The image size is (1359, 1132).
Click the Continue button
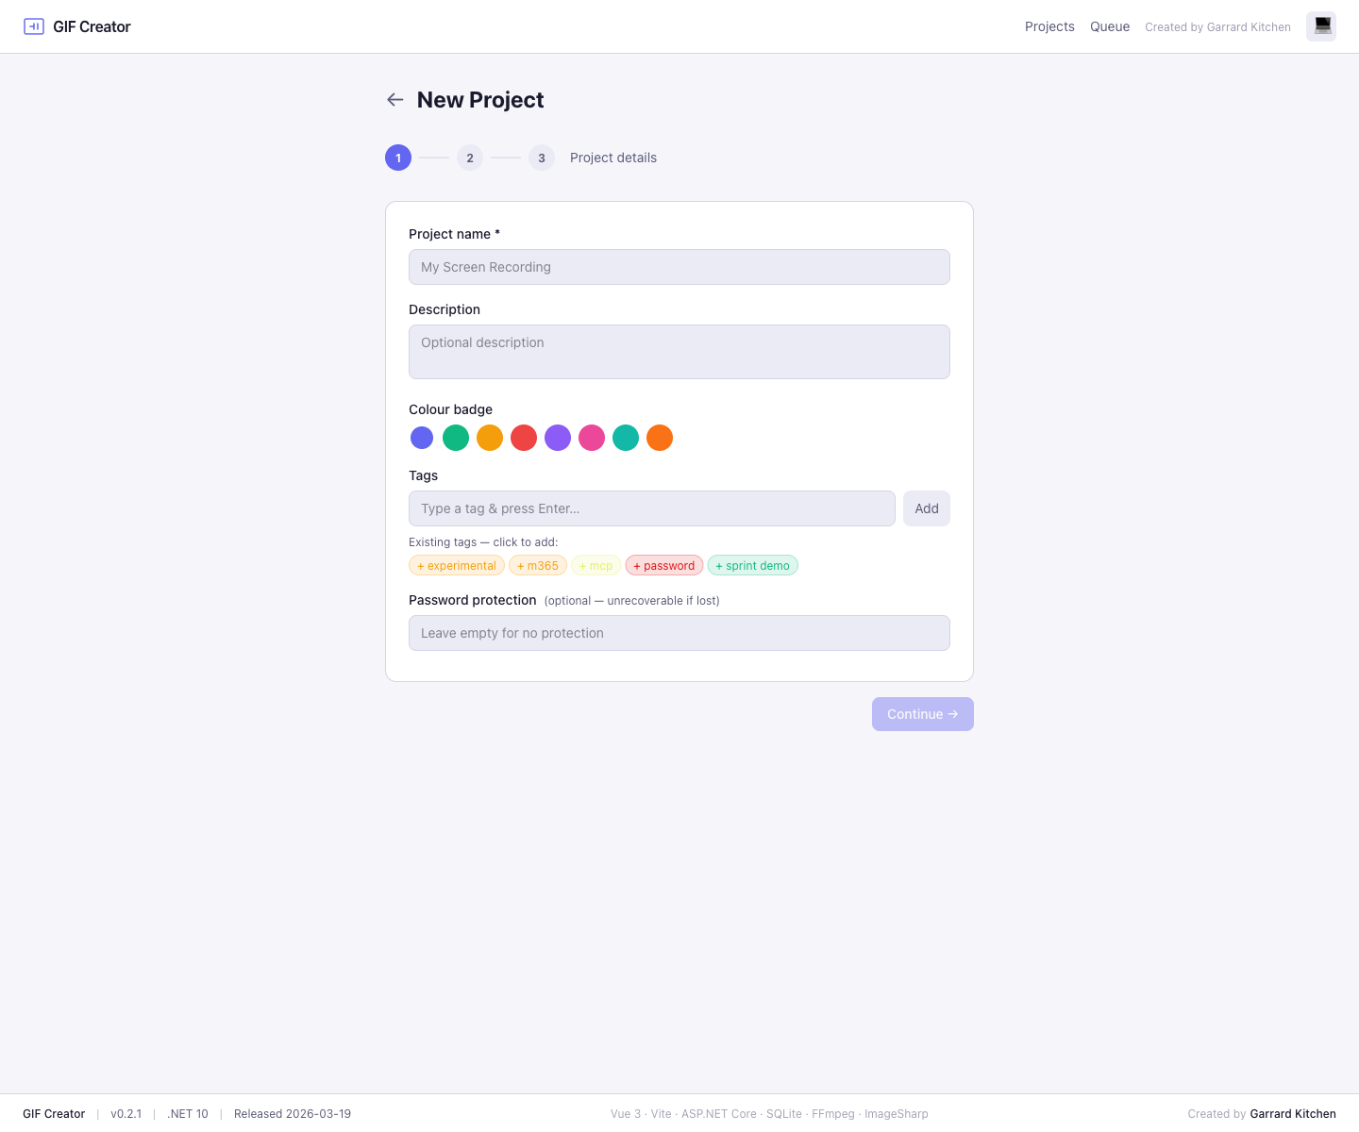coord(922,714)
